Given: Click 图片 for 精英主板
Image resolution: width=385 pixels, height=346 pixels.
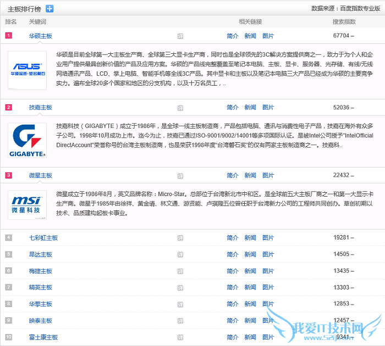Looking at the screenshot, I should (x=268, y=287).
